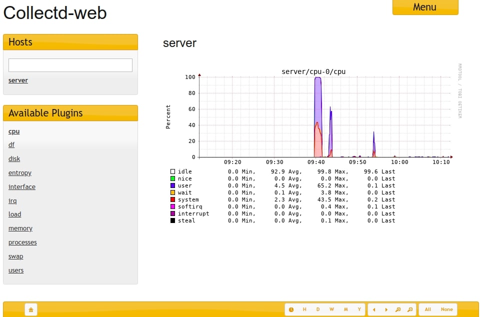Select the hourly H timespan
This screenshot has height=317, width=488.
point(304,309)
